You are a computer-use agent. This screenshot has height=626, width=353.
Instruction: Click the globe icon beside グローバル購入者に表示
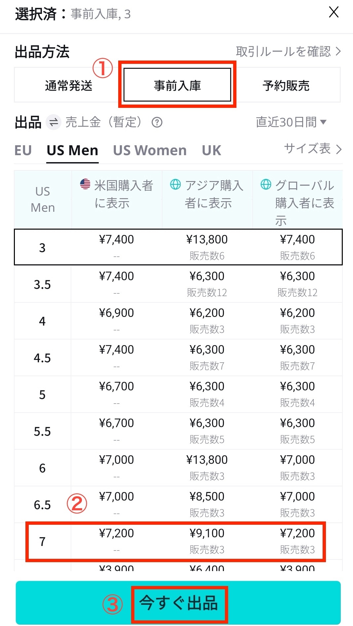pyautogui.click(x=266, y=184)
